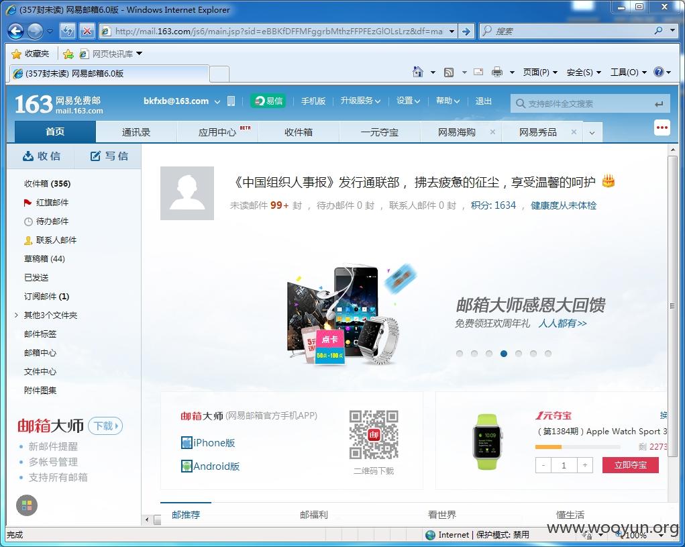Open 联系人邮件 contact folder
The height and width of the screenshot is (547, 685).
tap(50, 240)
